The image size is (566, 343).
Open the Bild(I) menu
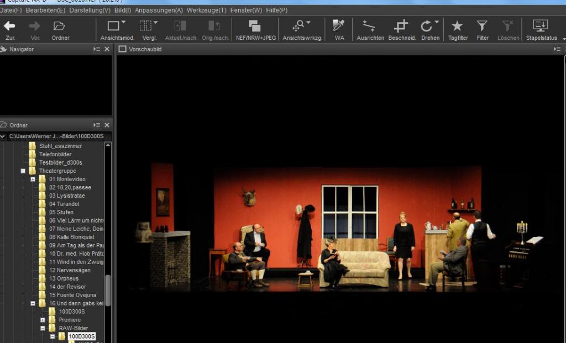(x=123, y=10)
